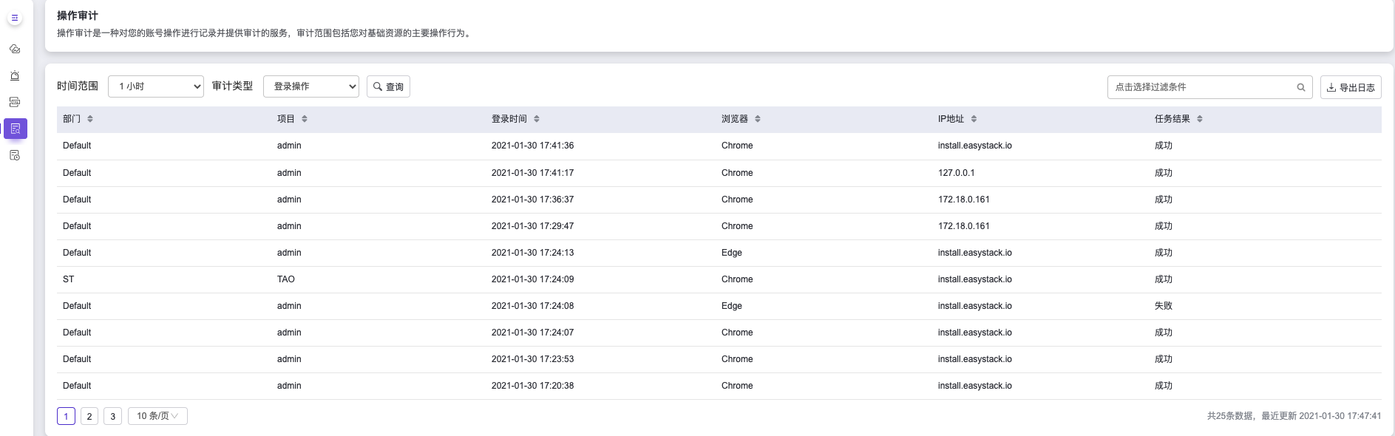
Task: Sort table by 部门 column
Action: (x=90, y=119)
